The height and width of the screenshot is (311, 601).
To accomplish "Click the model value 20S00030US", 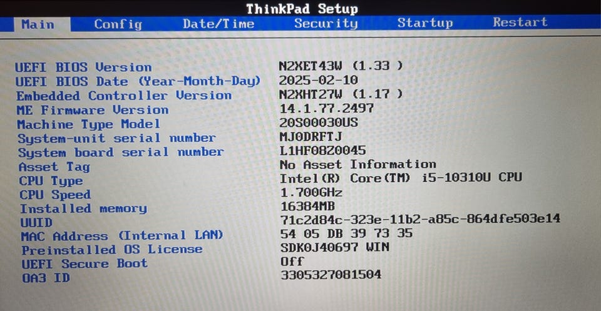I will pos(319,123).
